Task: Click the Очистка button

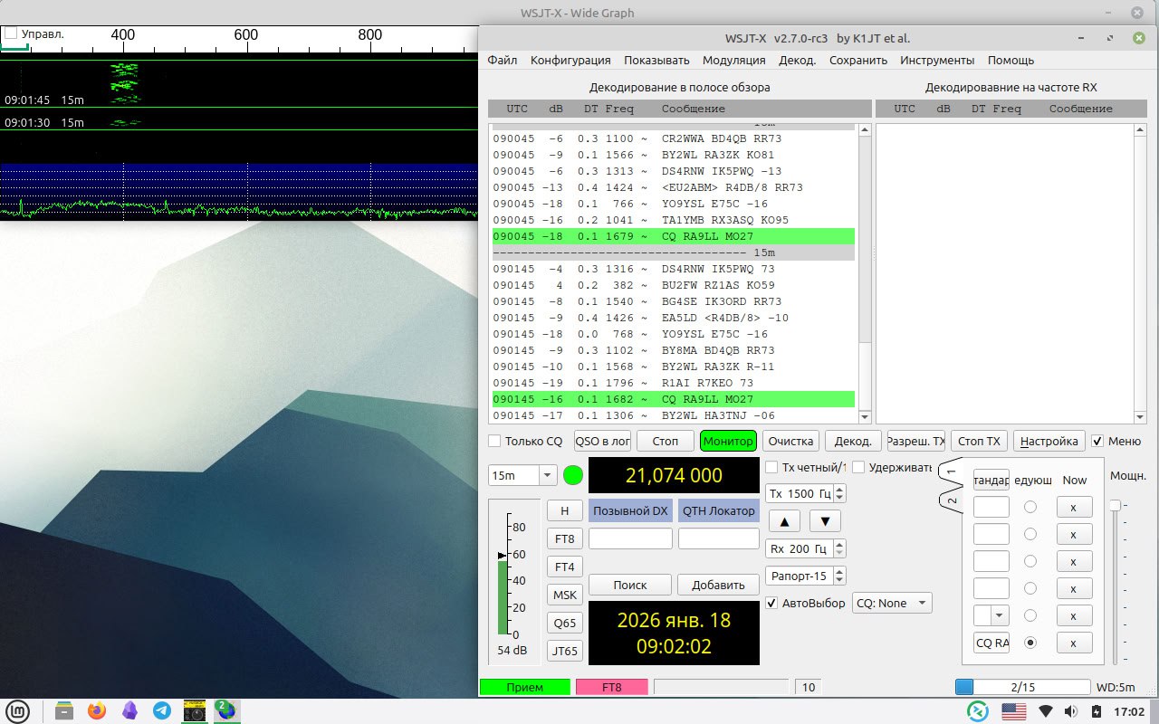Action: (x=790, y=441)
